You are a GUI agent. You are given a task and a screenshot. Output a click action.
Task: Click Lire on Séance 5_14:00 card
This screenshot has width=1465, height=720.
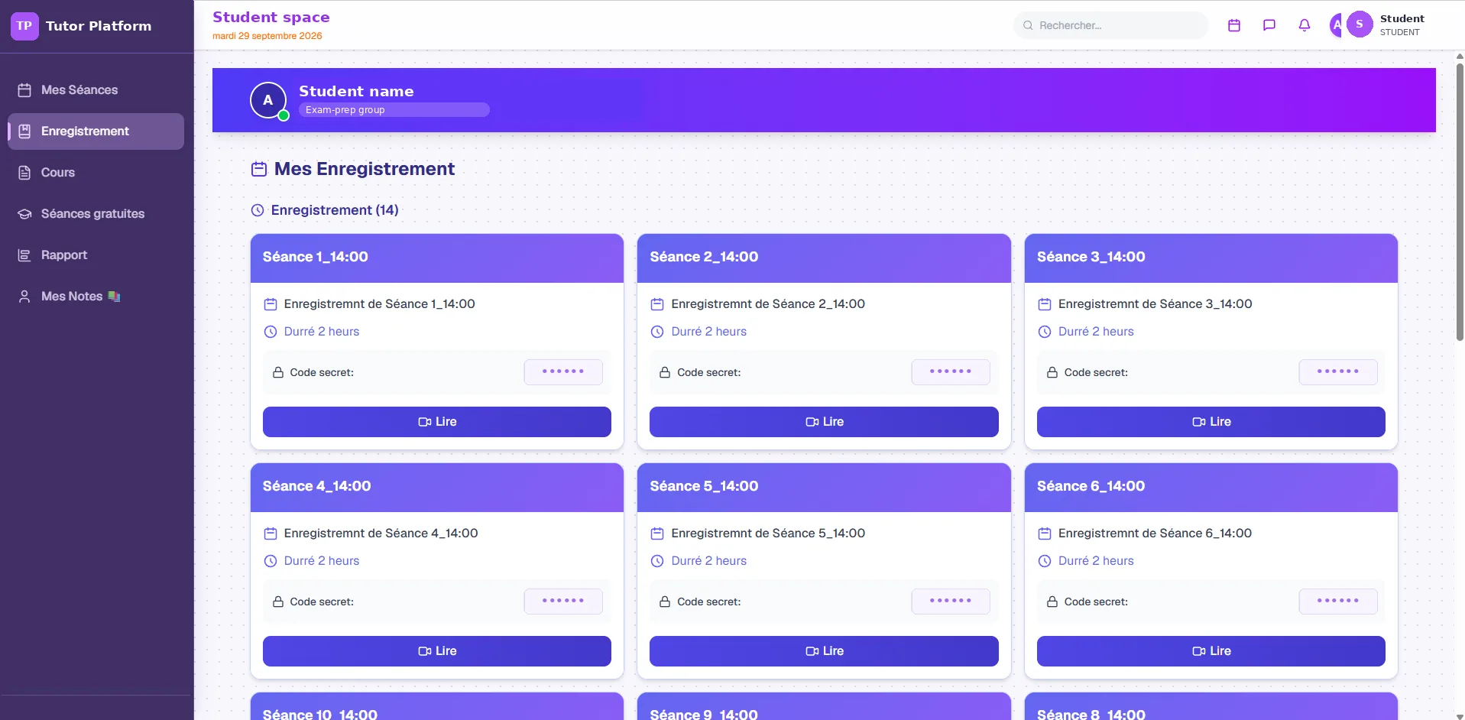click(x=824, y=651)
